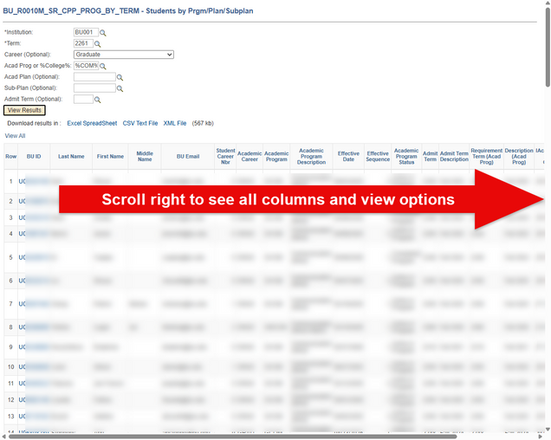Open the Institution lookup magnifier icon
This screenshot has width=551, height=440.
click(102, 33)
